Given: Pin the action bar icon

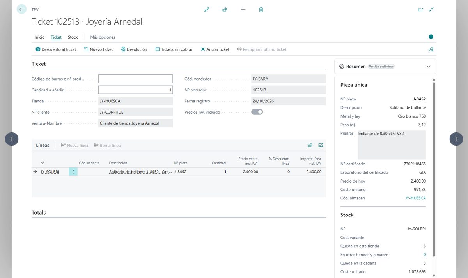Looking at the screenshot, I should [x=431, y=49].
